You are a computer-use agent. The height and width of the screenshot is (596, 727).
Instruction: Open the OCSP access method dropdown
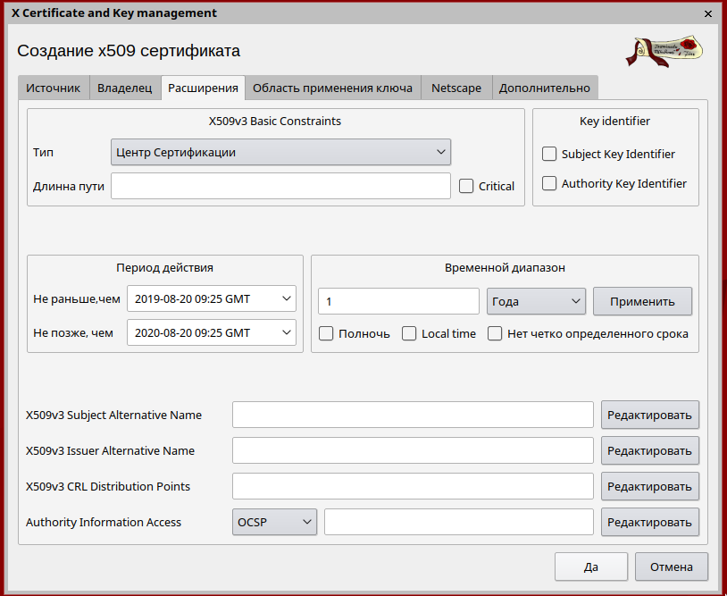(274, 522)
